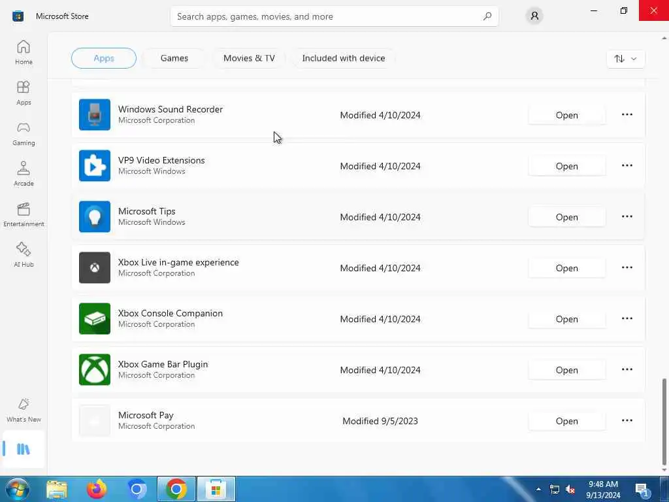Open more options for Microsoft Tips
Viewport: 669px width, 502px height.
[x=627, y=216]
